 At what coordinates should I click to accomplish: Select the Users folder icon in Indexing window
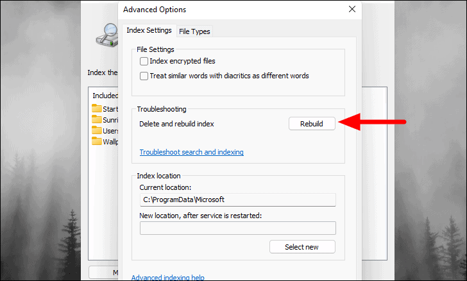pos(96,130)
